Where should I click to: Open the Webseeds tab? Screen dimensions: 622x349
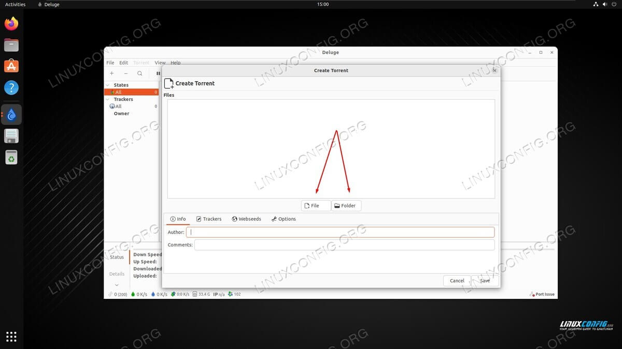click(x=246, y=219)
